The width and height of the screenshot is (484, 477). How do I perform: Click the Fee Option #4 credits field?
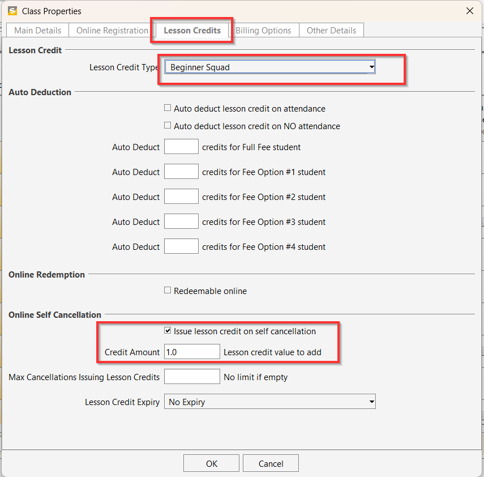[181, 247]
